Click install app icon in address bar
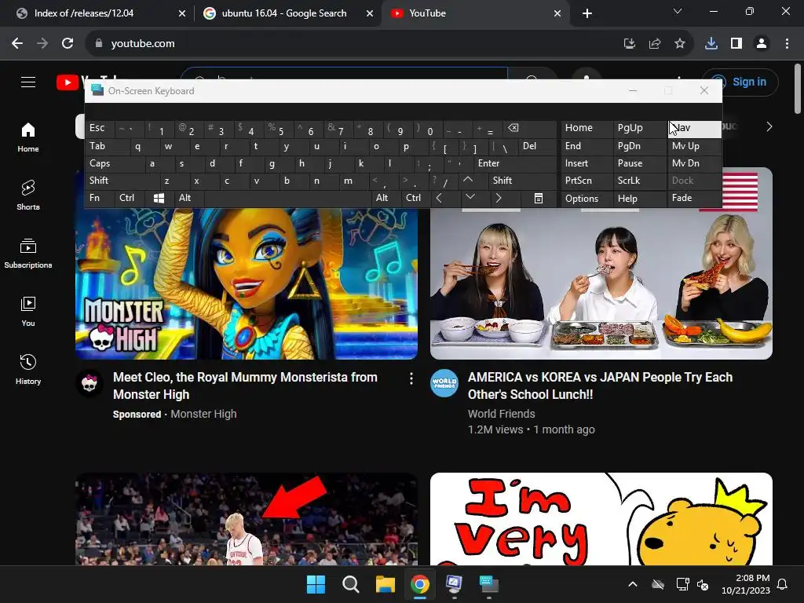 [x=629, y=44]
